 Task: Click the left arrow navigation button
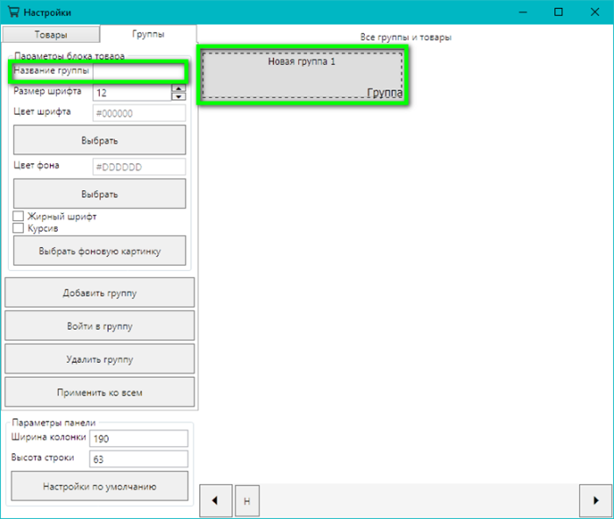[x=214, y=500]
